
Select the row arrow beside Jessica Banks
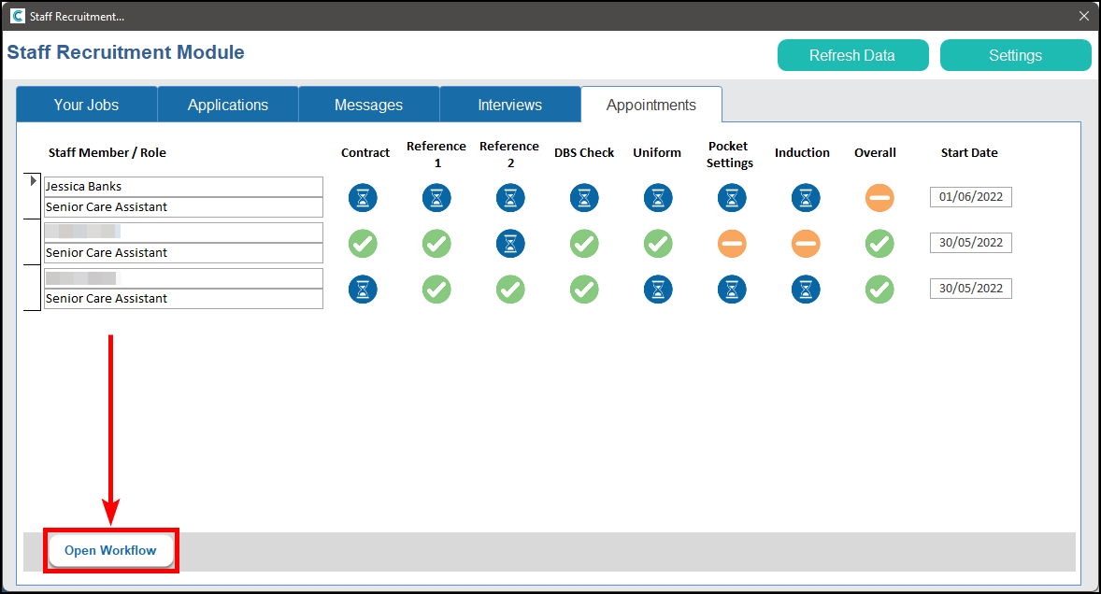coord(34,181)
